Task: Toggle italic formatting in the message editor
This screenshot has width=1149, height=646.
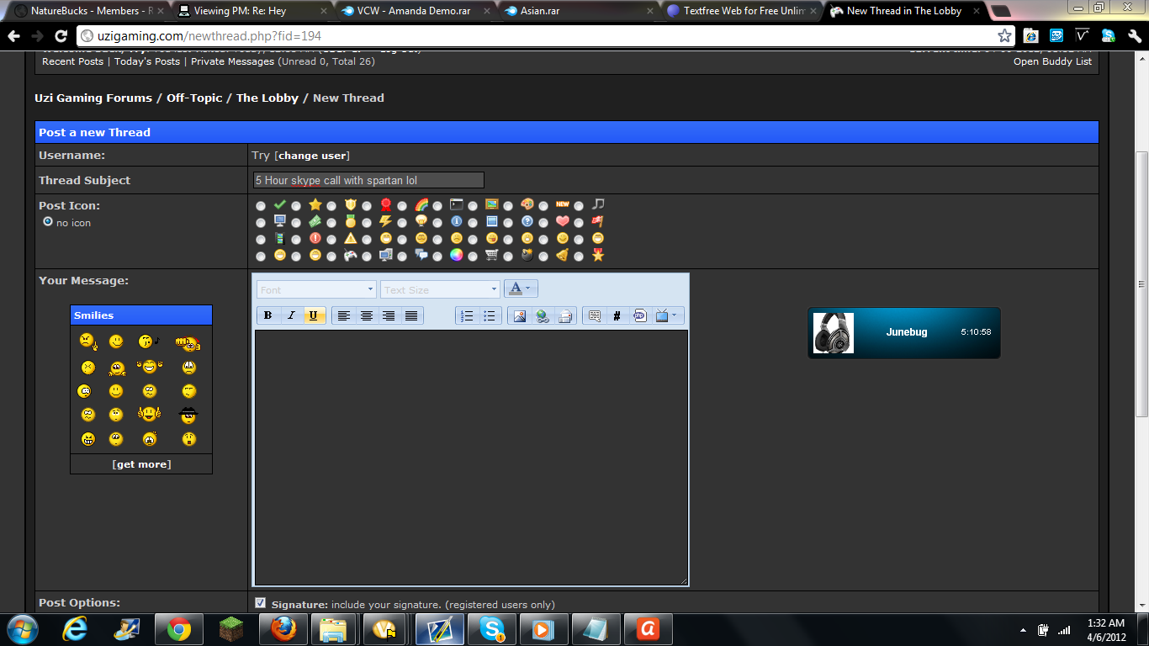Action: tap(291, 316)
